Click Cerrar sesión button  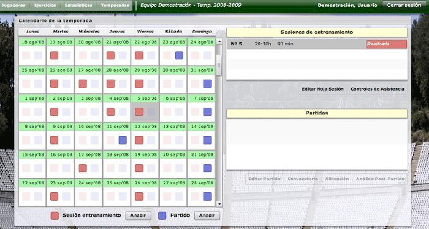tap(404, 5)
